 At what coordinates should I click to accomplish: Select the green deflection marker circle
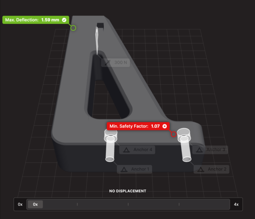pos(73,28)
